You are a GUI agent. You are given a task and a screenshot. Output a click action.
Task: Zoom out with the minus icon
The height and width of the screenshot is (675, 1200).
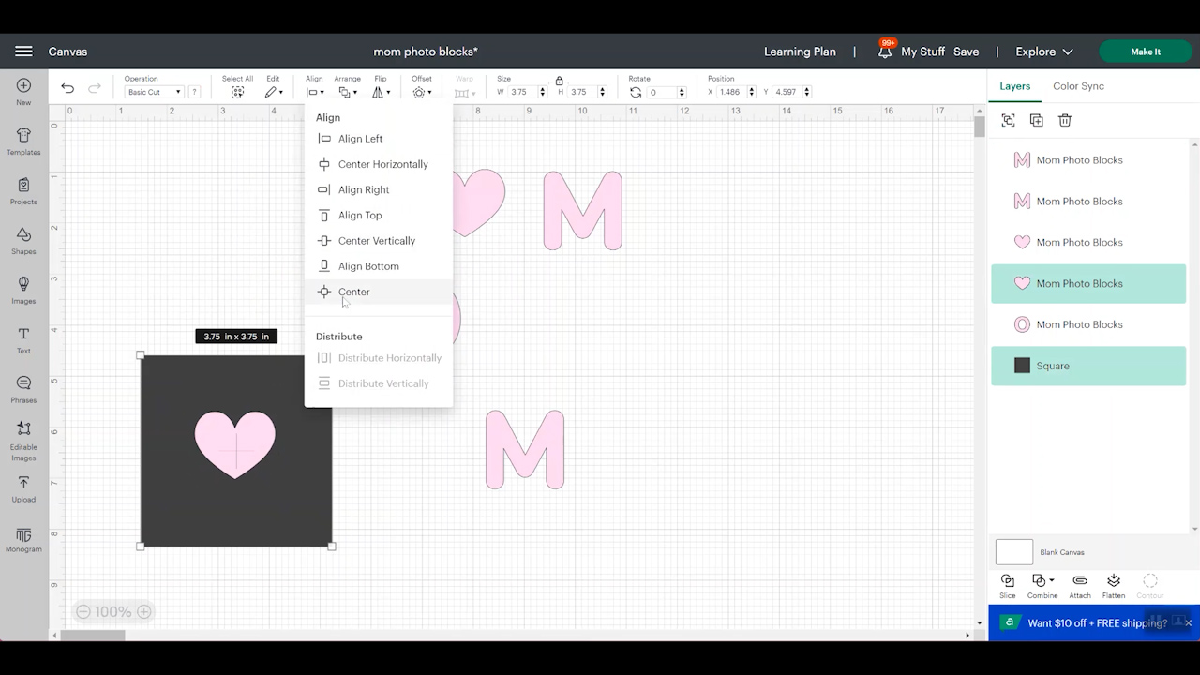pyautogui.click(x=82, y=611)
